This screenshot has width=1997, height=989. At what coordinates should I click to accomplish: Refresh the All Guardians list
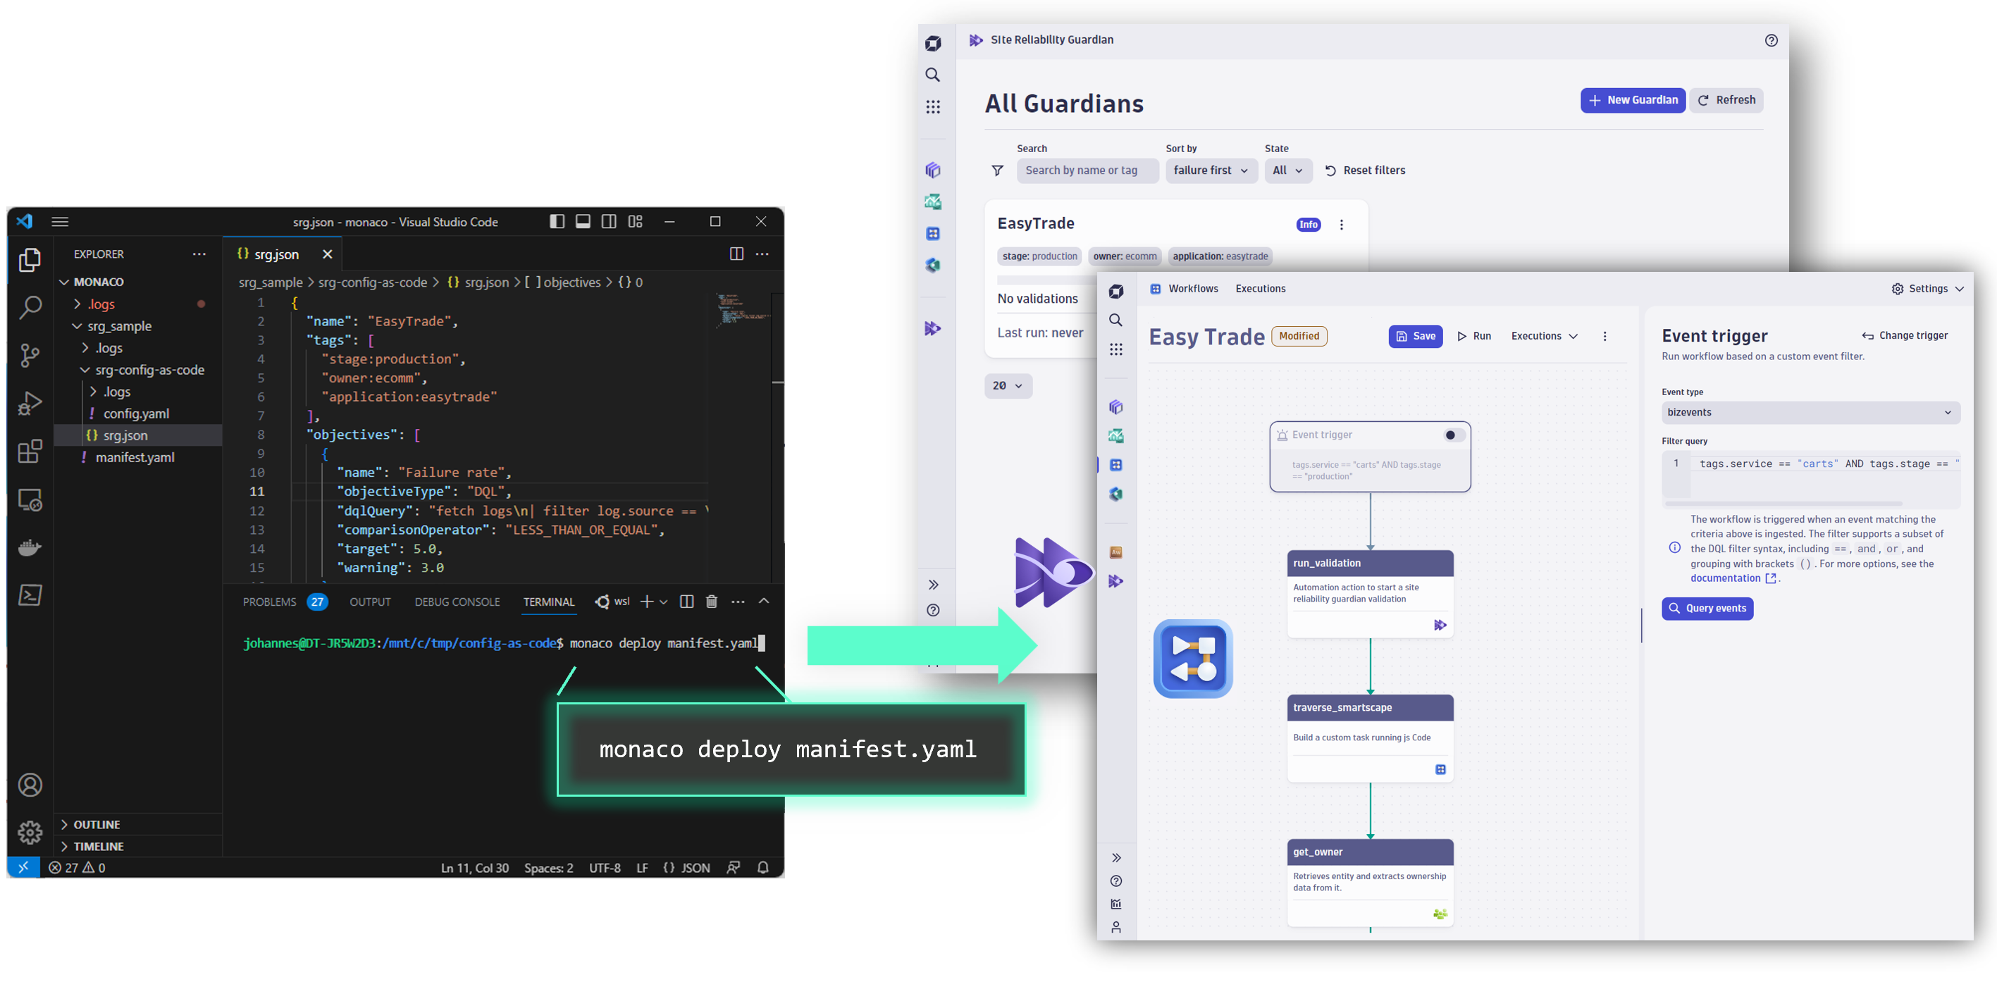(1726, 101)
